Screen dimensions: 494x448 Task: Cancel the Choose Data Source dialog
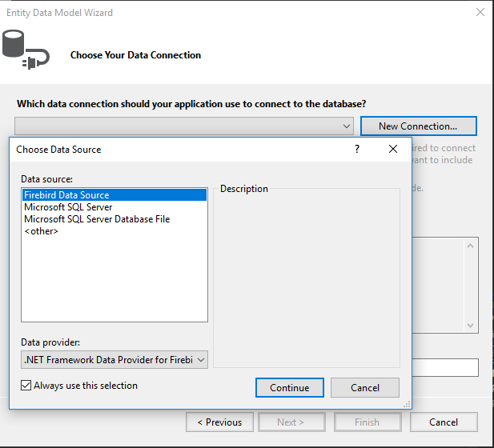pyautogui.click(x=365, y=387)
